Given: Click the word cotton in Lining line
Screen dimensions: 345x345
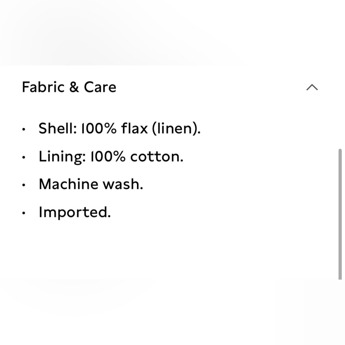Looking at the screenshot, I should coord(157,157).
